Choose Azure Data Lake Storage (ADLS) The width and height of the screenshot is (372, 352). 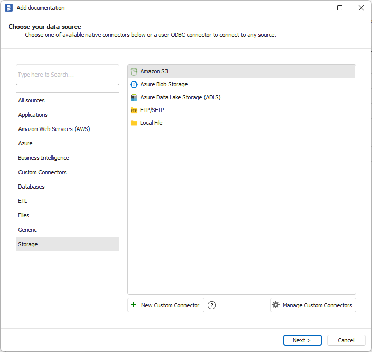click(x=241, y=97)
